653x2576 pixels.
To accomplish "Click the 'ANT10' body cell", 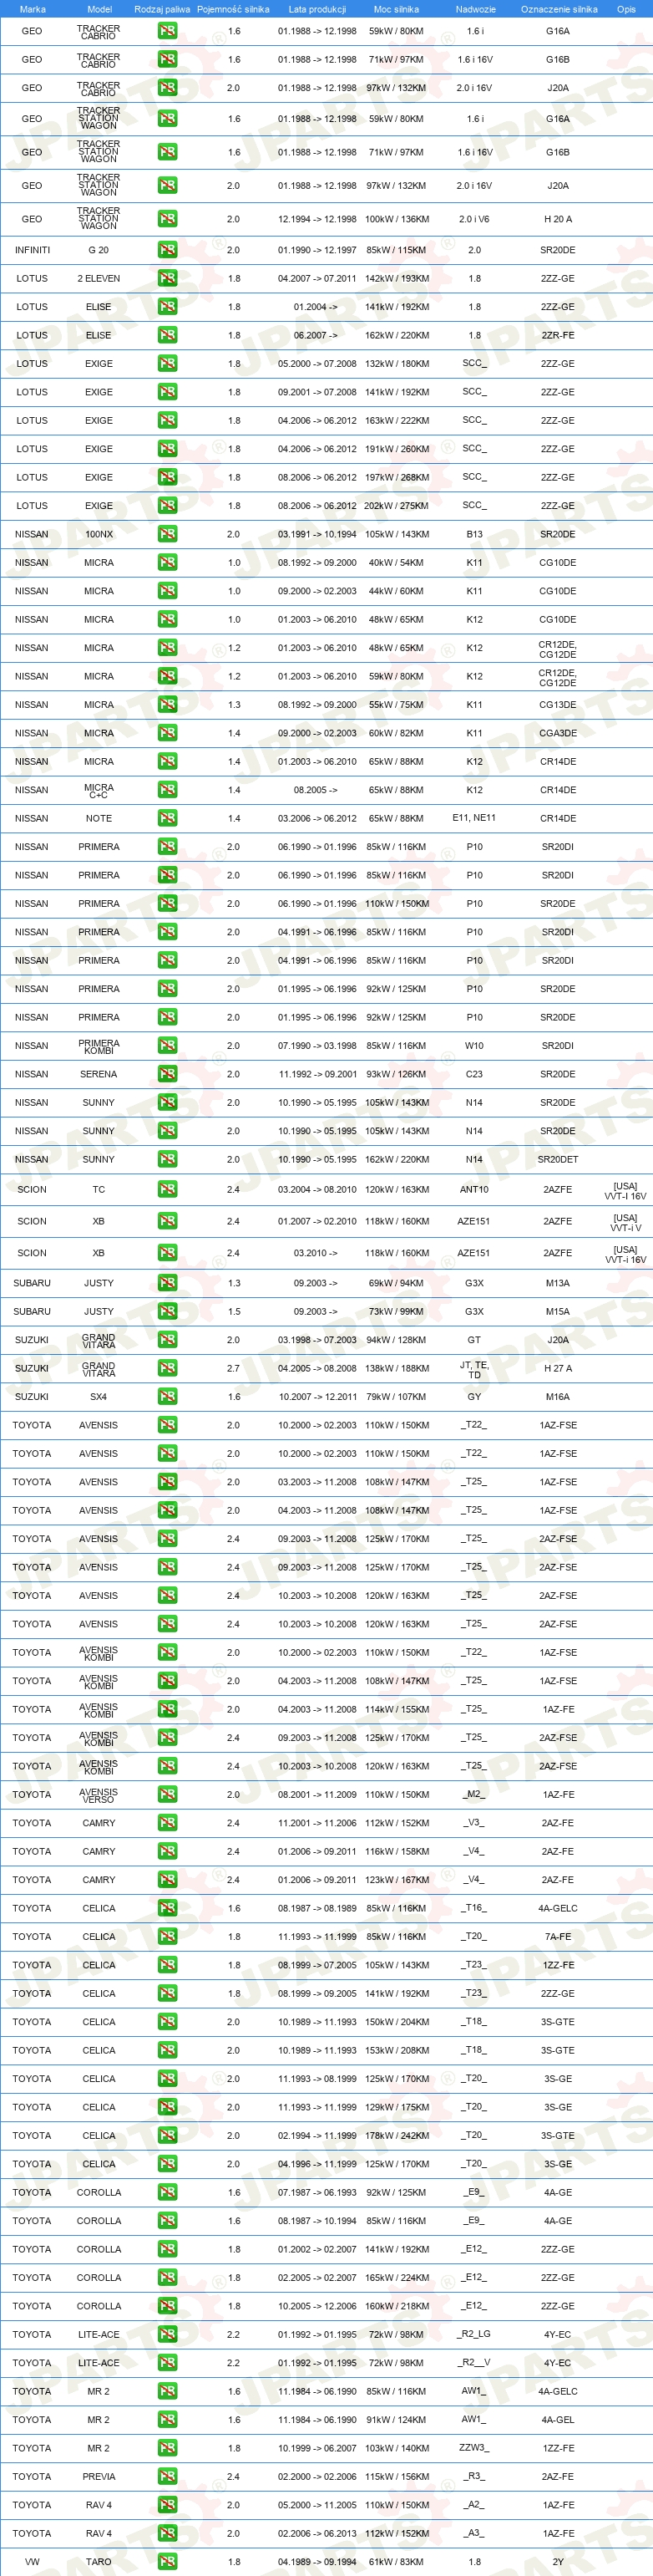I will [x=474, y=1189].
